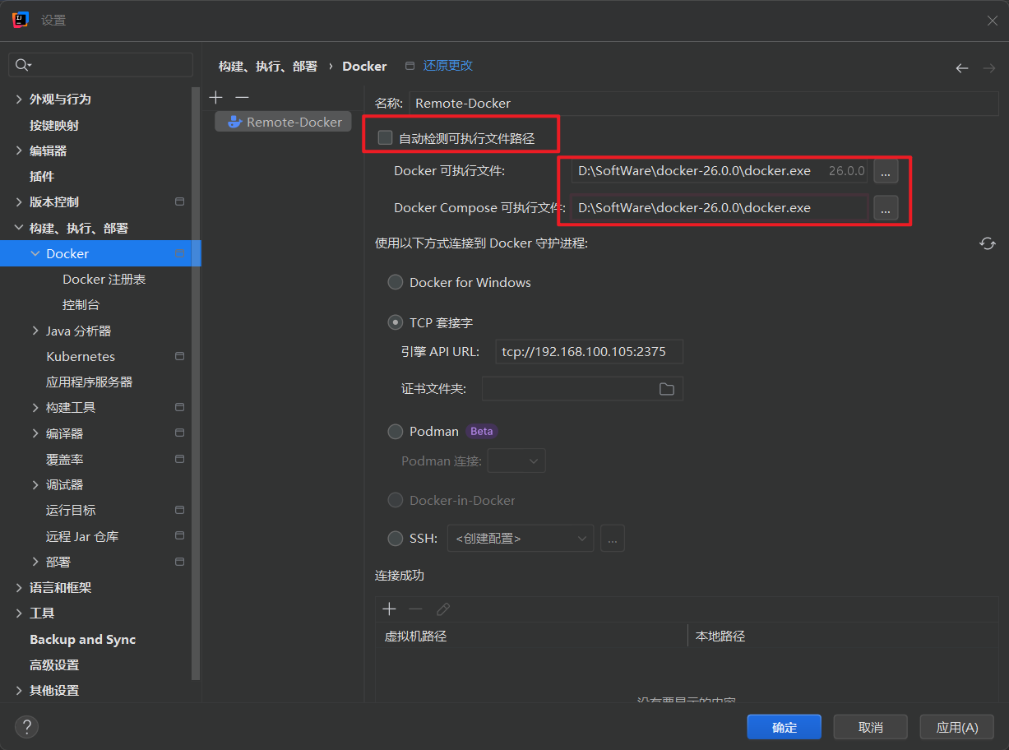
Task: Click the navigate forward arrow
Action: (988, 67)
